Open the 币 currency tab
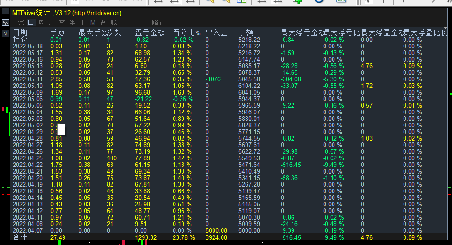Image resolution: width=452 pixels, height=245 pixels. coord(83,23)
